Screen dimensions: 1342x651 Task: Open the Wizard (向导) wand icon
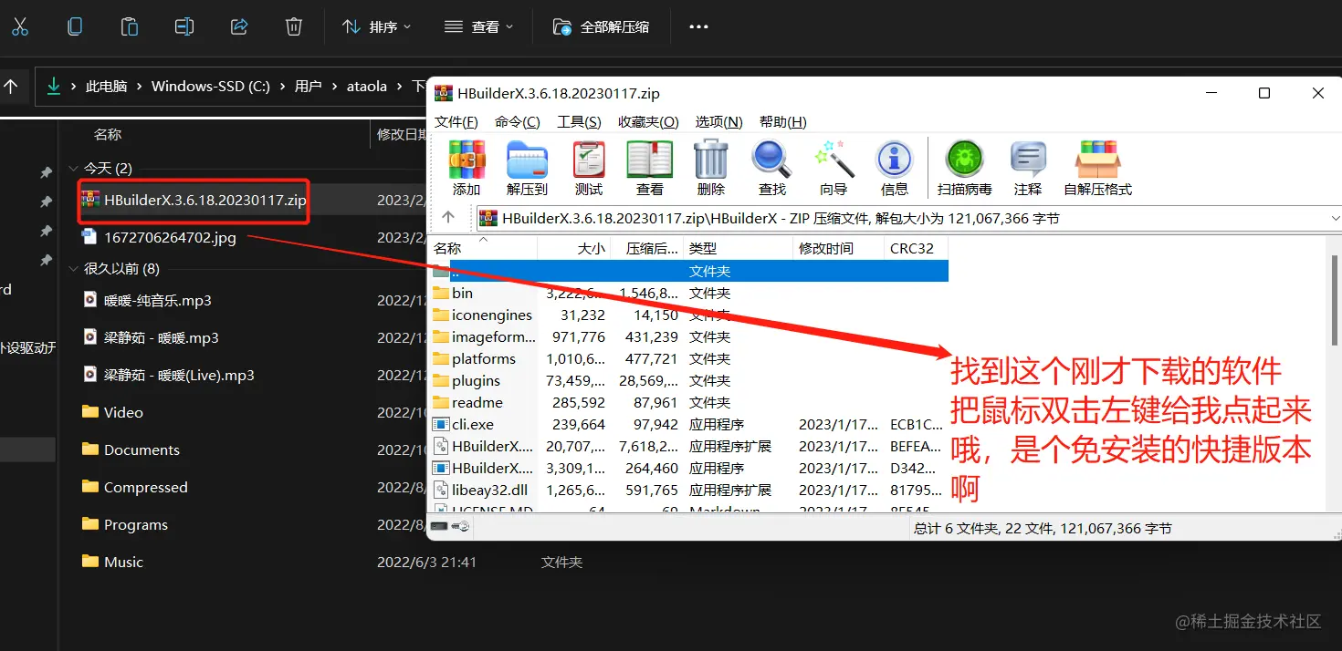(834, 168)
